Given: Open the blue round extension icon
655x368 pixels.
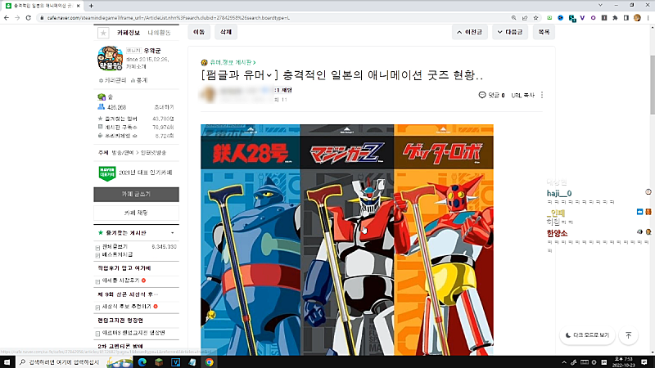Looking at the screenshot, I should 561,18.
